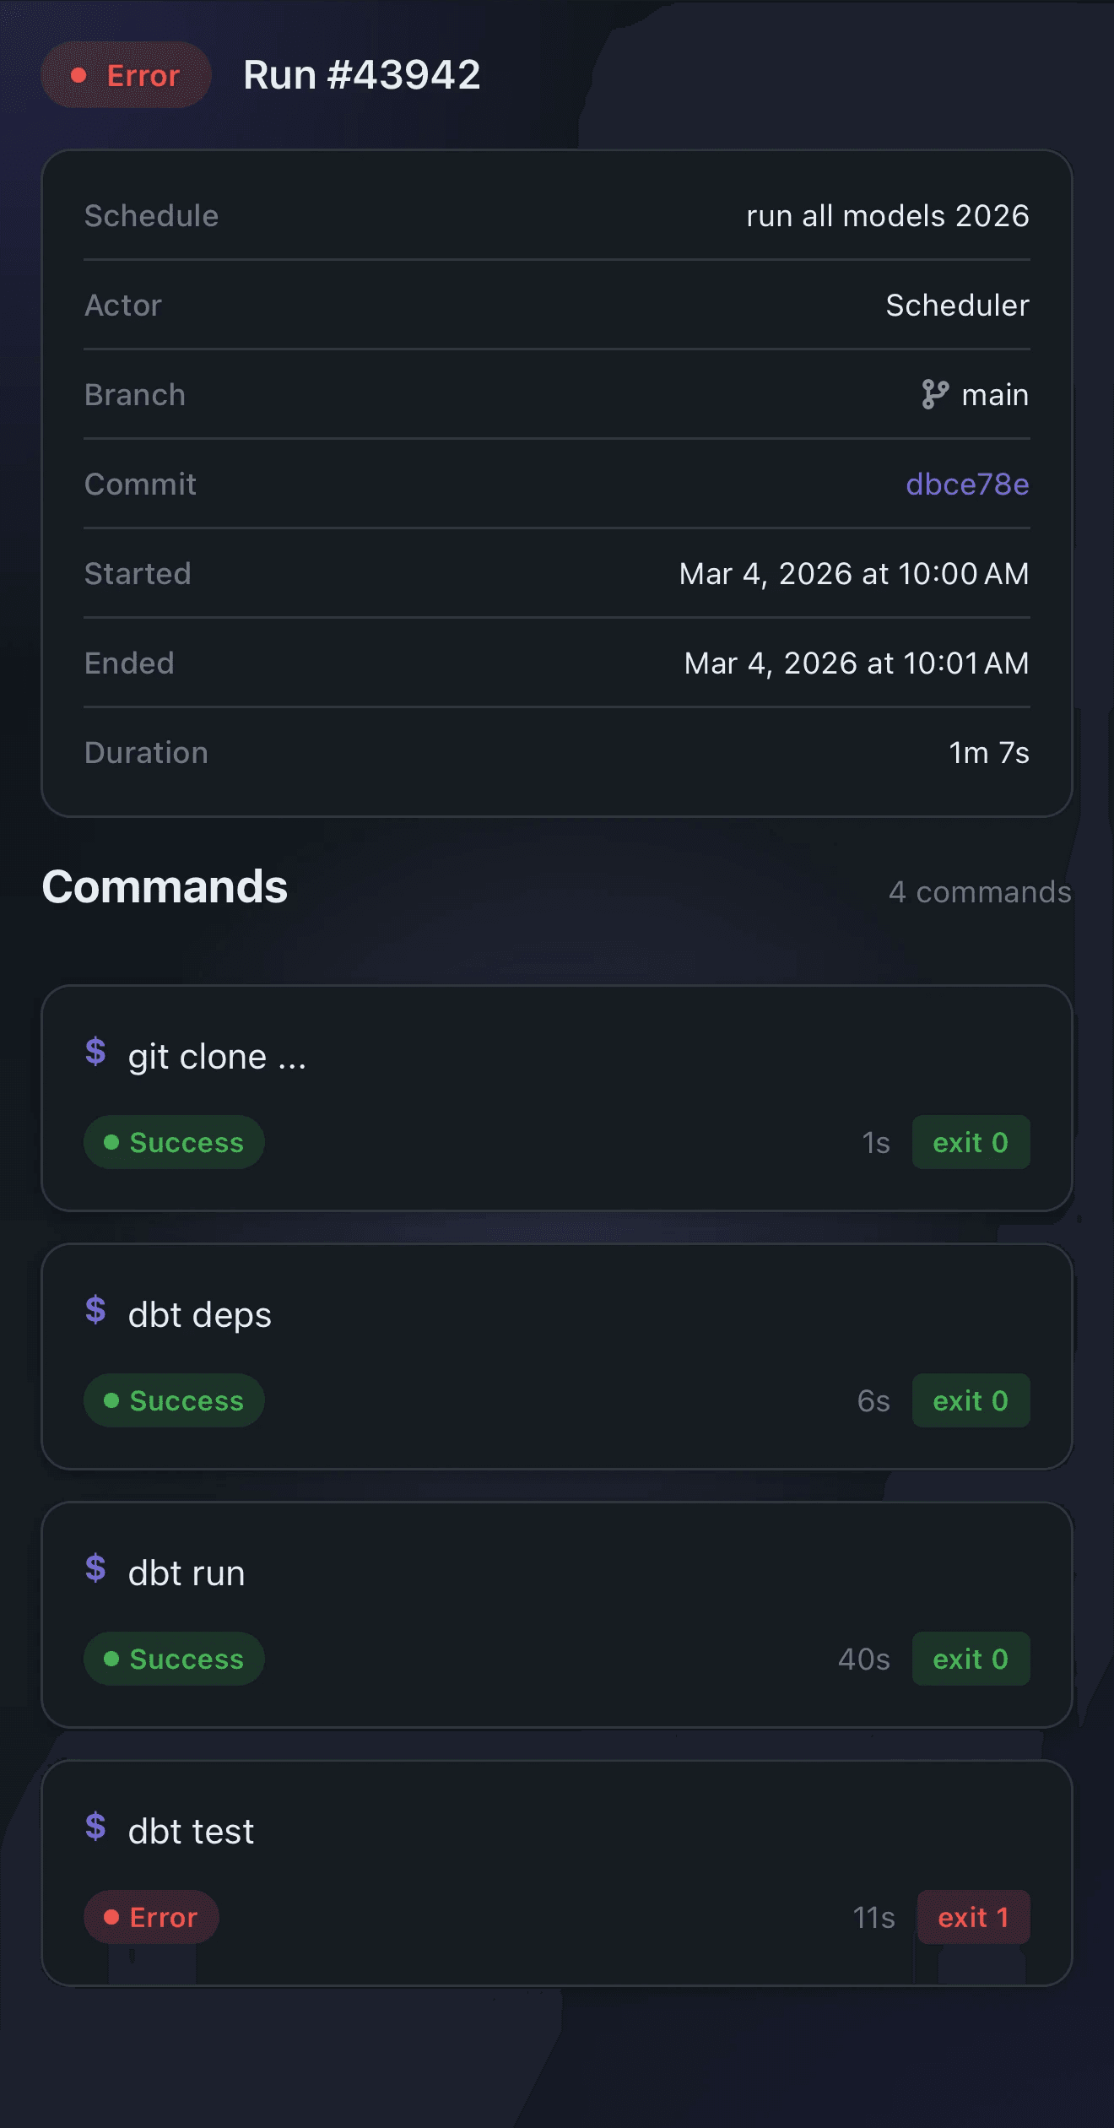The width and height of the screenshot is (1114, 2128).
Task: Toggle the Error badge on dbt test command
Action: click(x=151, y=1917)
